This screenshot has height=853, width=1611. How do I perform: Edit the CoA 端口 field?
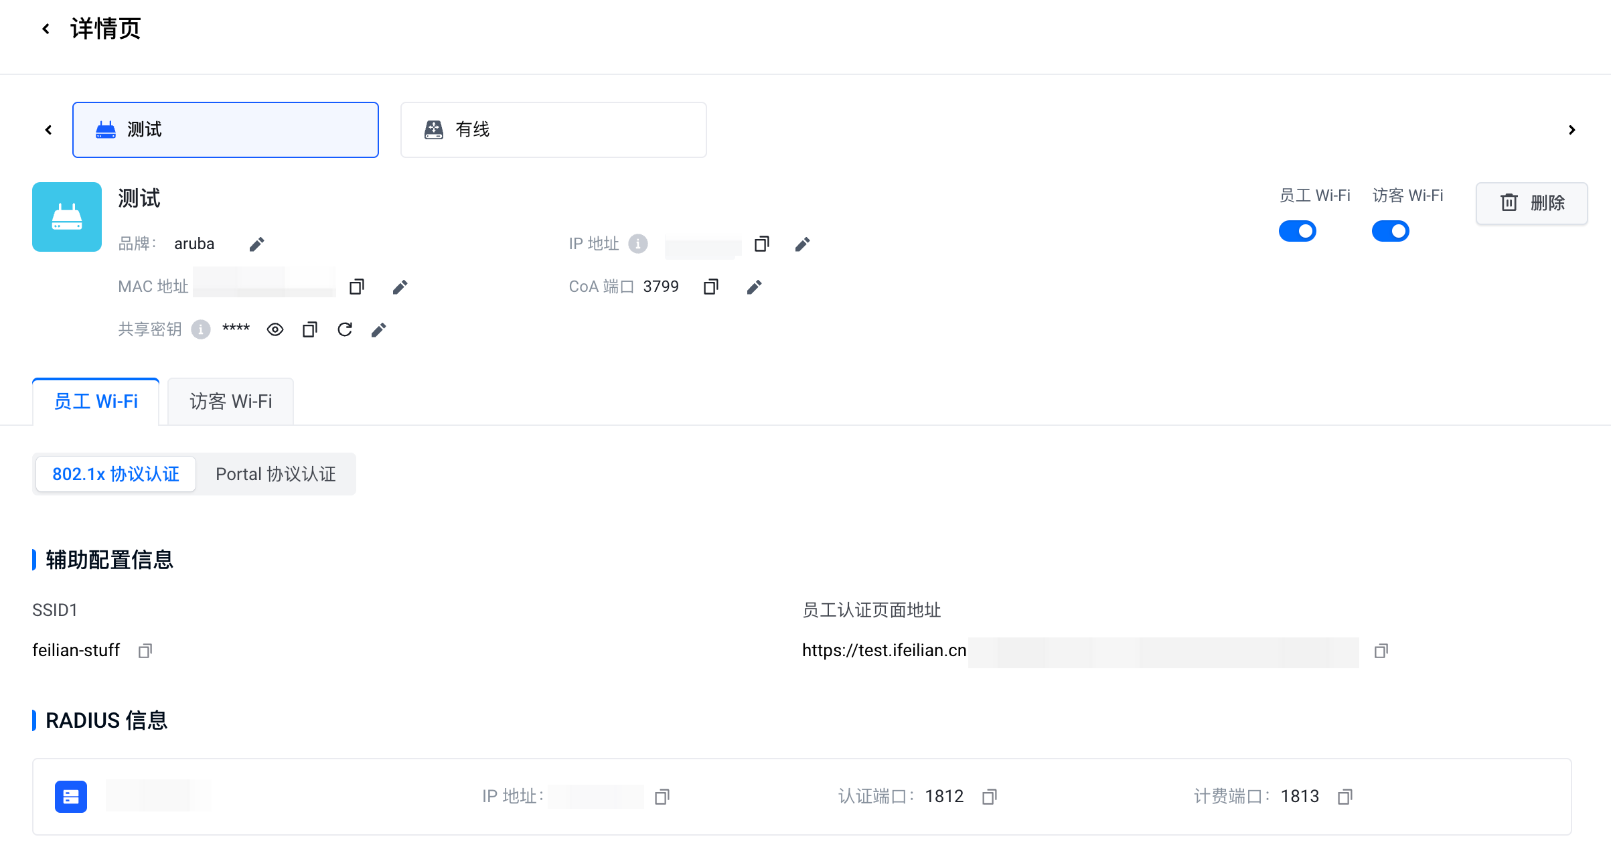click(754, 287)
